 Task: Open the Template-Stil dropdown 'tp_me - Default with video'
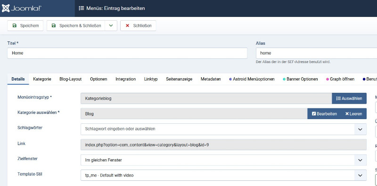point(223,176)
